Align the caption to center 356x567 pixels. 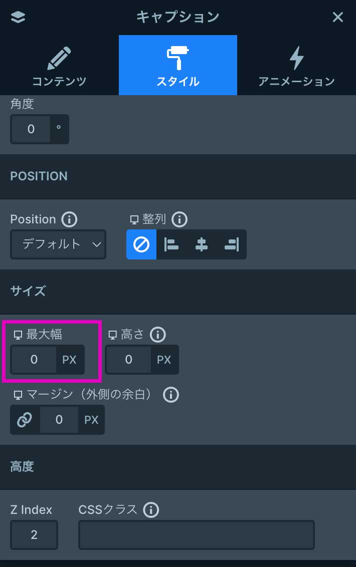click(202, 244)
